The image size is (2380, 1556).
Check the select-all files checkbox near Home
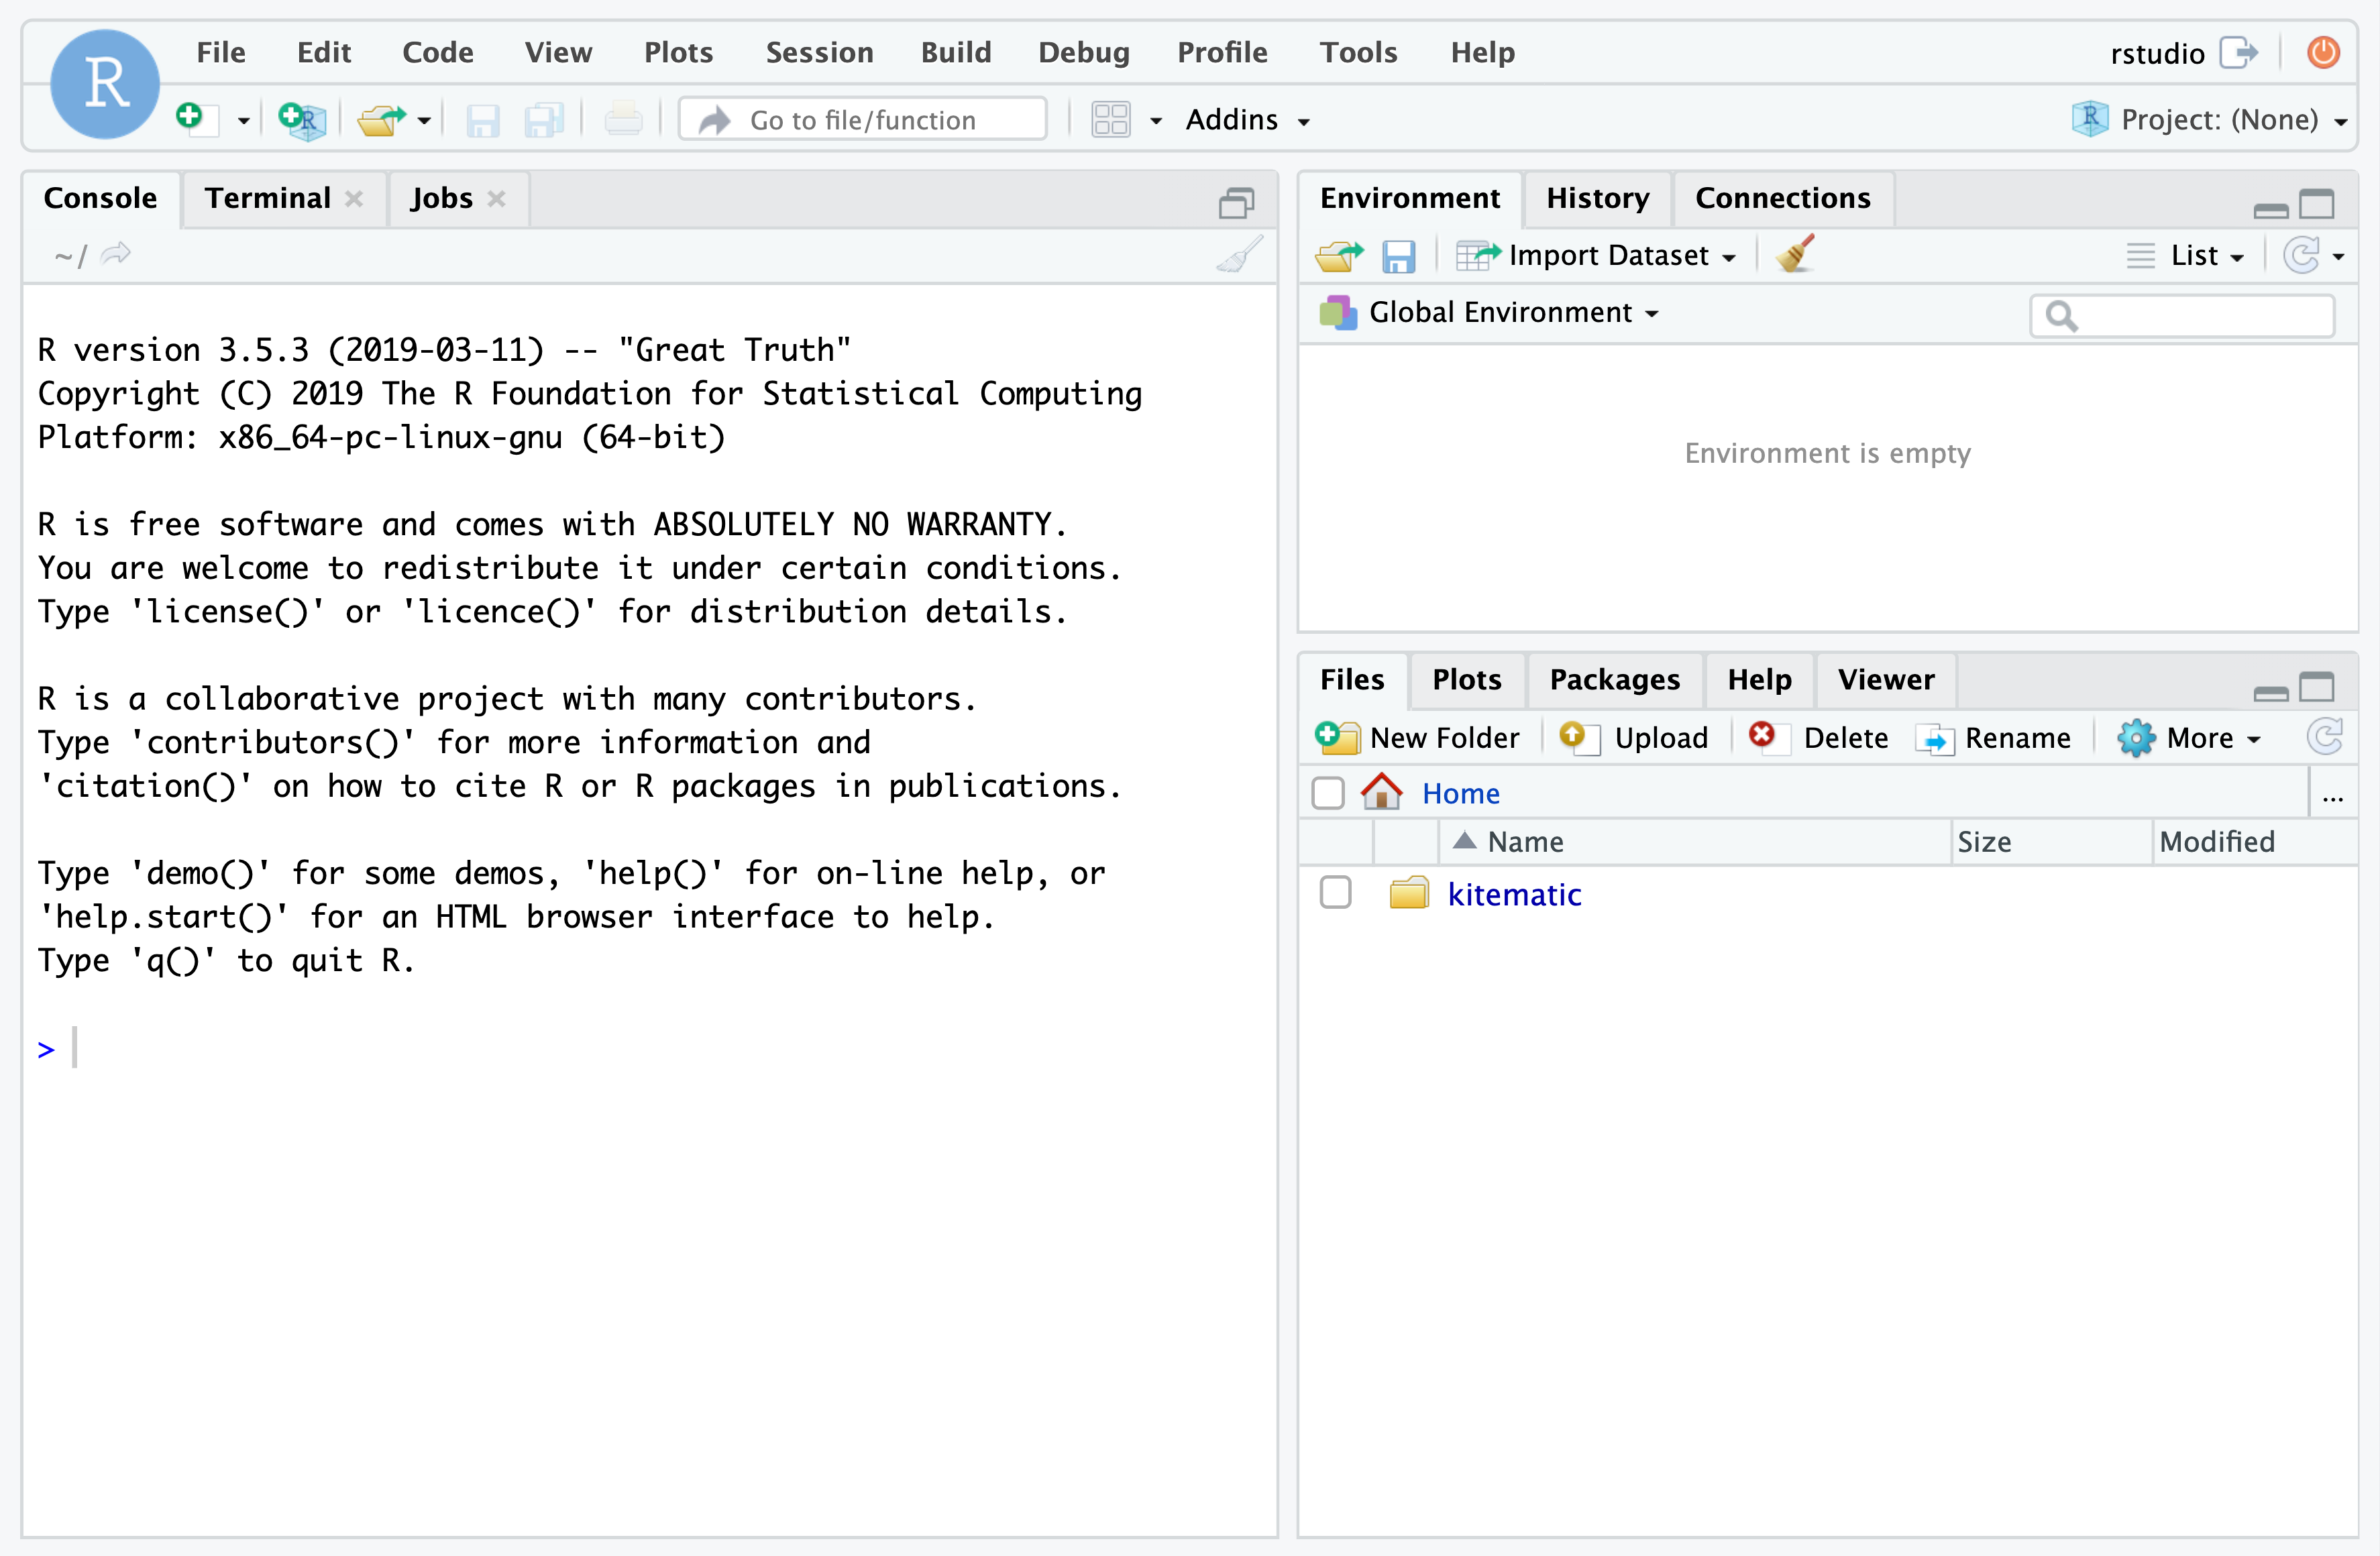coord(1328,793)
